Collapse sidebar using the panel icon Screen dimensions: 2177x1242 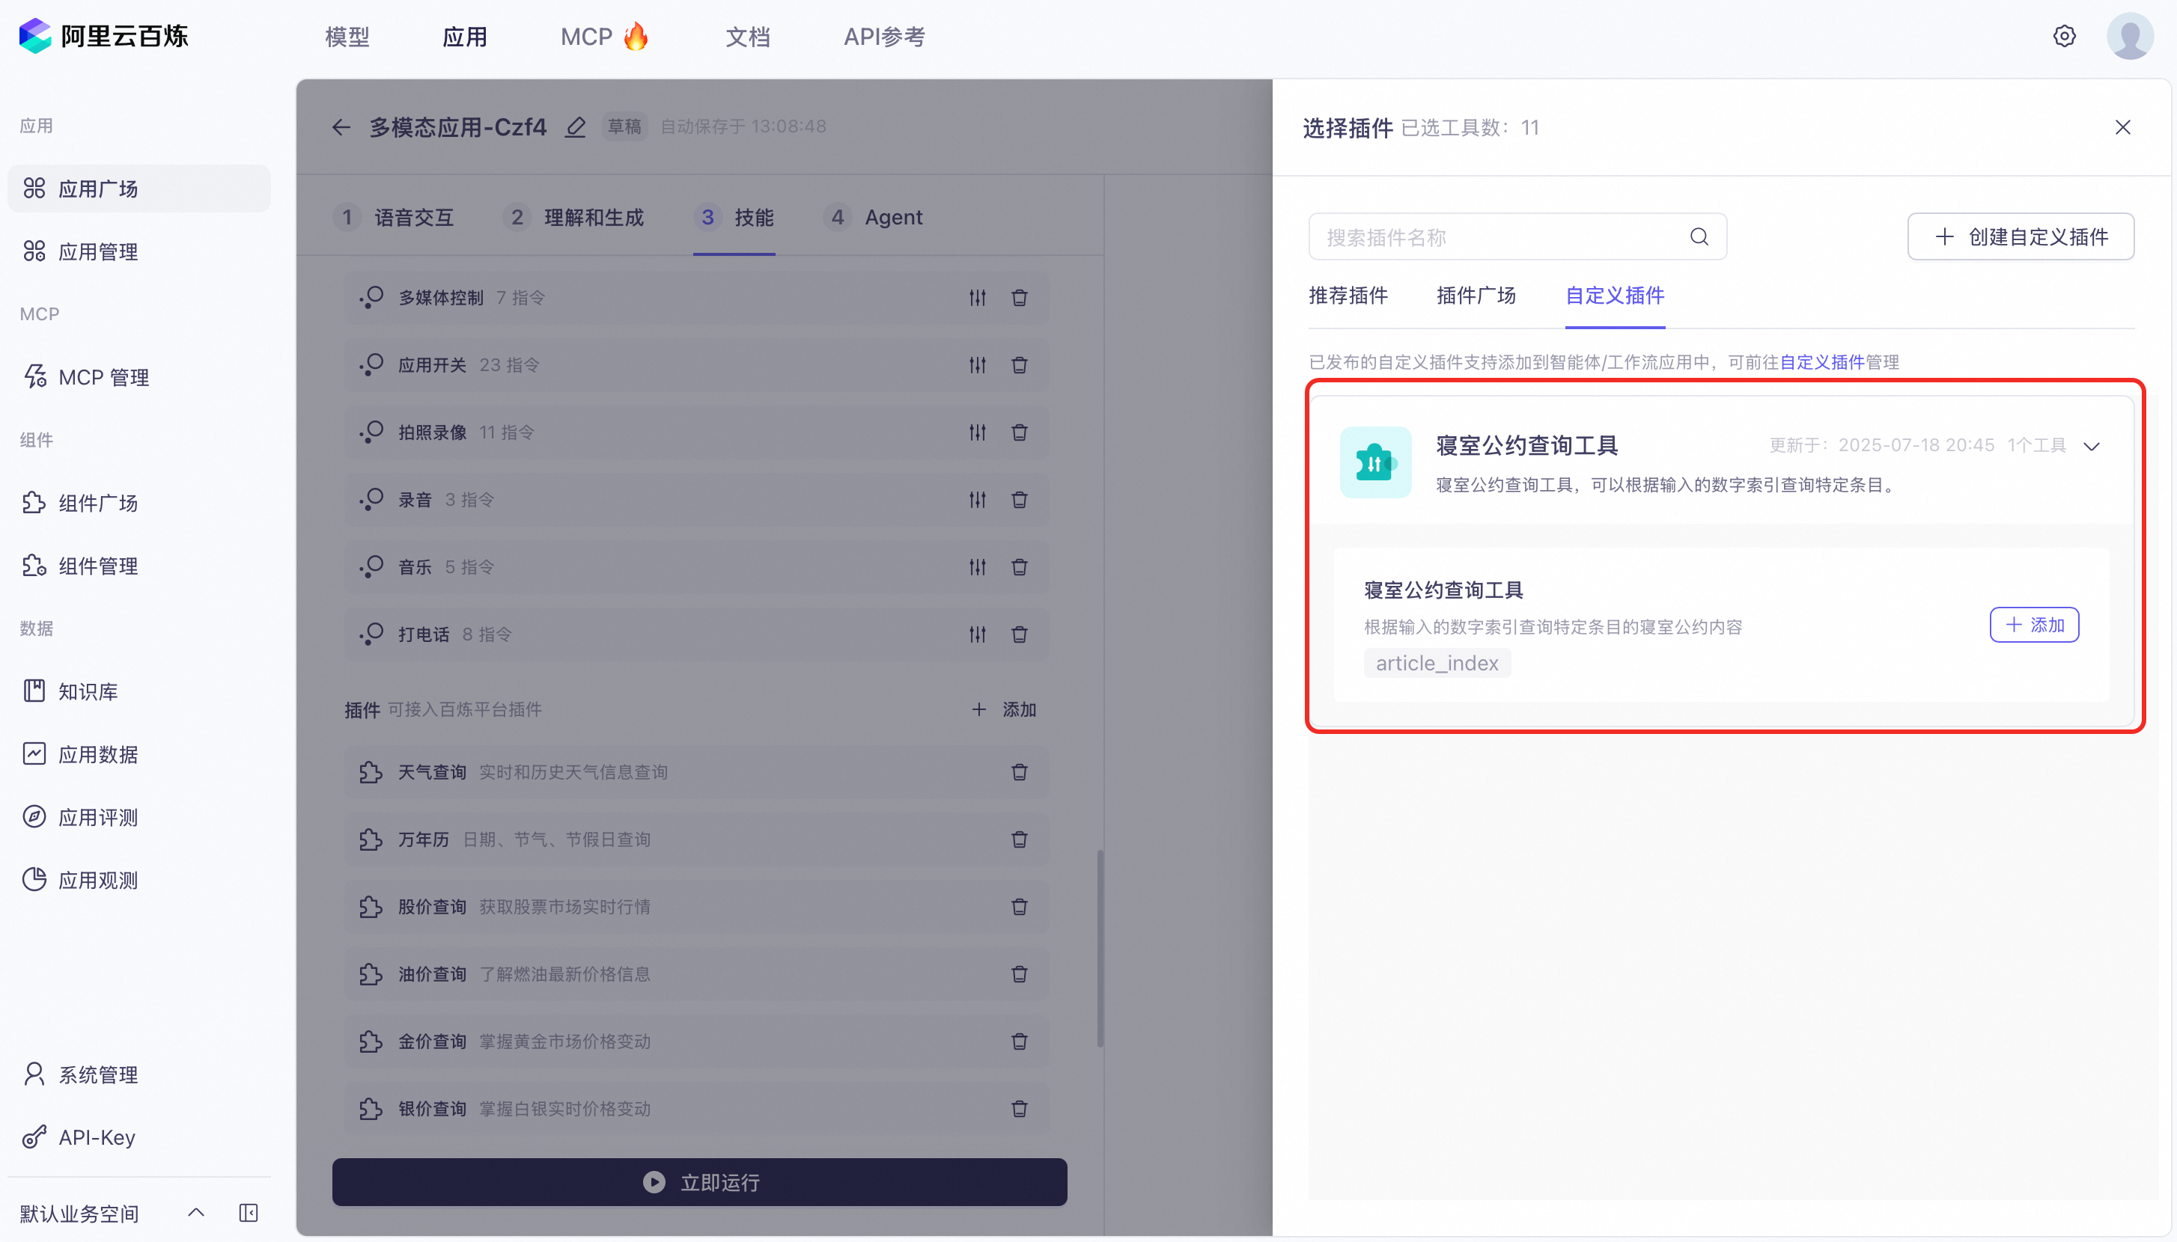(x=249, y=1212)
